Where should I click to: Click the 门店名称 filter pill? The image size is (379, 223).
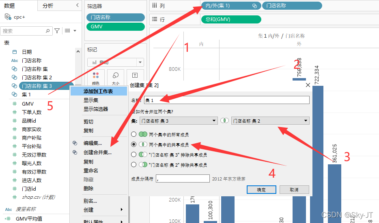[x=116, y=17]
